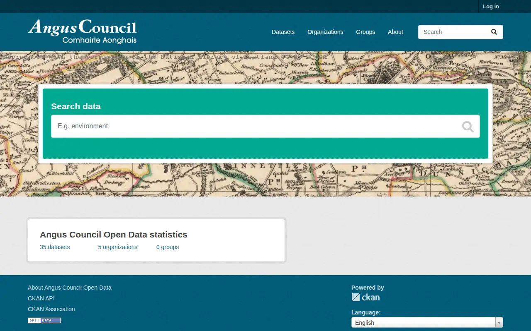Image resolution: width=531 pixels, height=331 pixels.
Task: Open the Groups menu item
Action: [365, 32]
